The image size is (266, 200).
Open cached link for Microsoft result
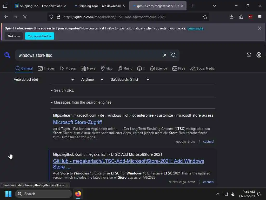(x=208, y=141)
